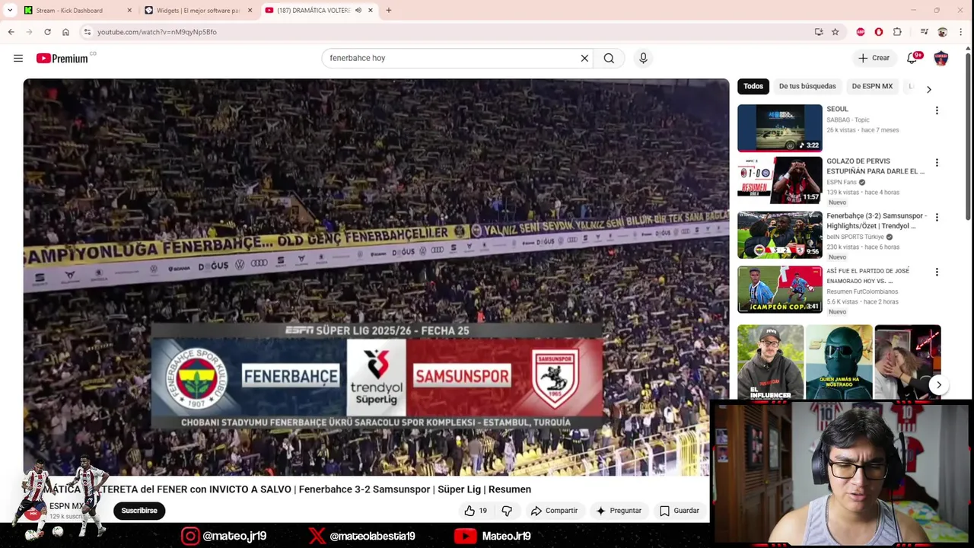This screenshot has width=974, height=548.
Task: Advance the Shorts shelf with the arrow
Action: click(939, 385)
